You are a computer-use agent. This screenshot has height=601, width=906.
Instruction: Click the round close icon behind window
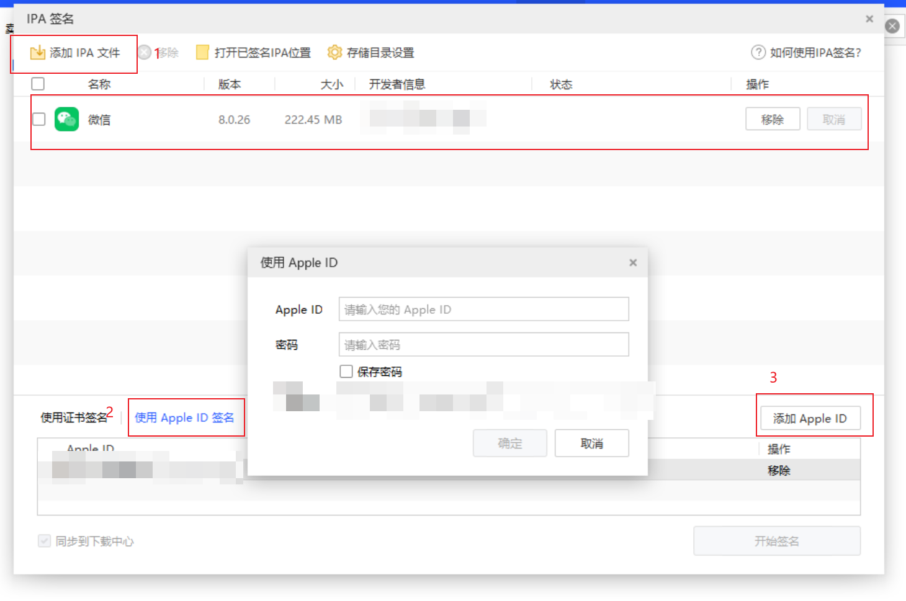(892, 26)
